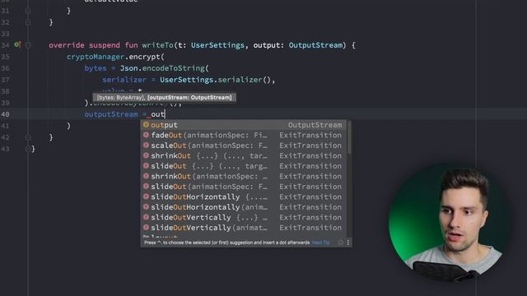Click the function icon beside fadeOut
527x296 pixels.
(146, 135)
